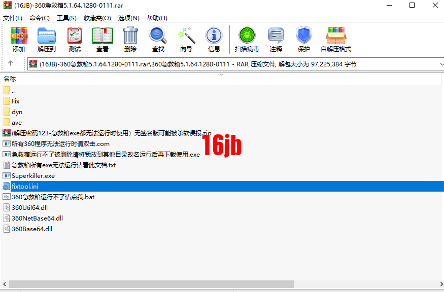Image resolution: width=444 pixels, height=292 pixels.
Task: Select the 自解压格式 (SFX) icon
Action: pyautogui.click(x=336, y=39)
